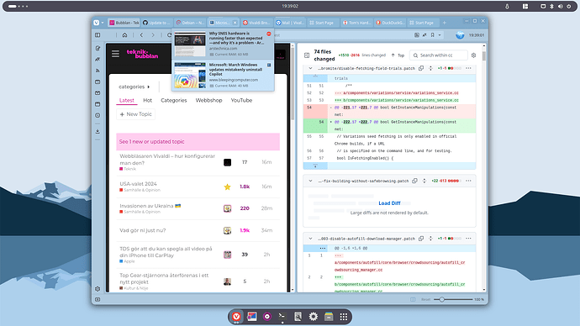Screen dimensions: 580x326
Task: Open bookmark dropdown arrow in address bar
Action: pyautogui.click(x=440, y=35)
